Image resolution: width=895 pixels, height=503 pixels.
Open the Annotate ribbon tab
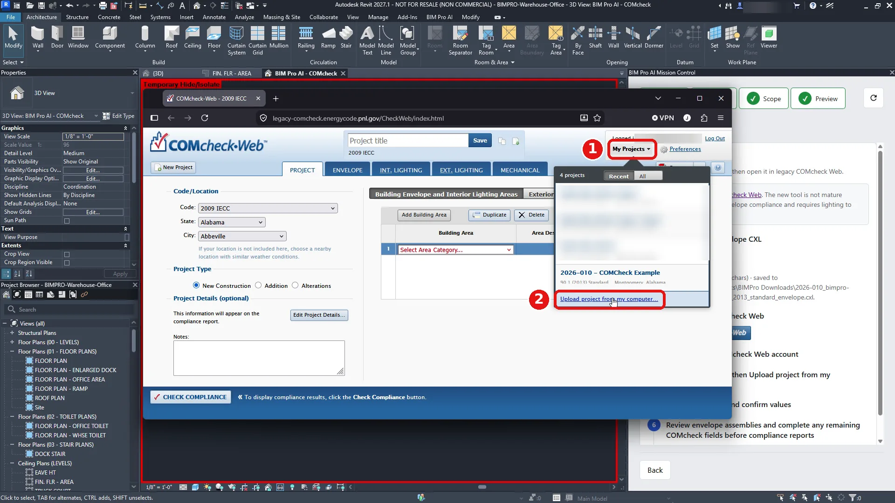click(x=214, y=17)
